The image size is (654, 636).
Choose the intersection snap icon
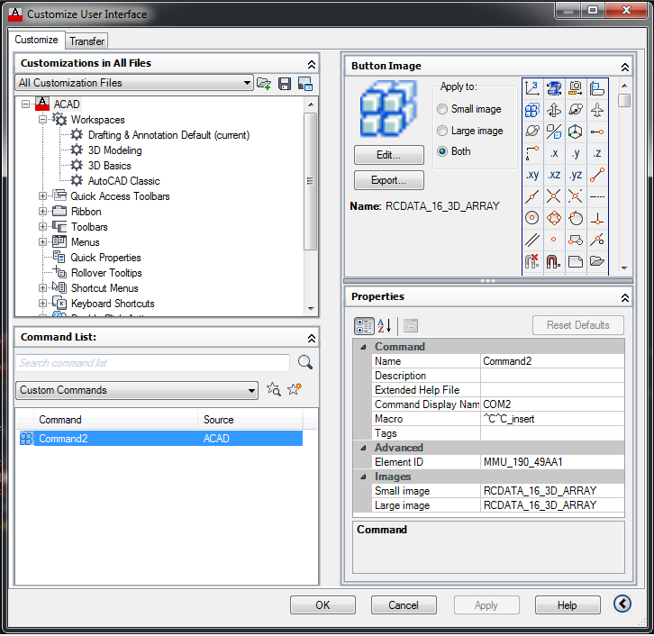pos(554,196)
